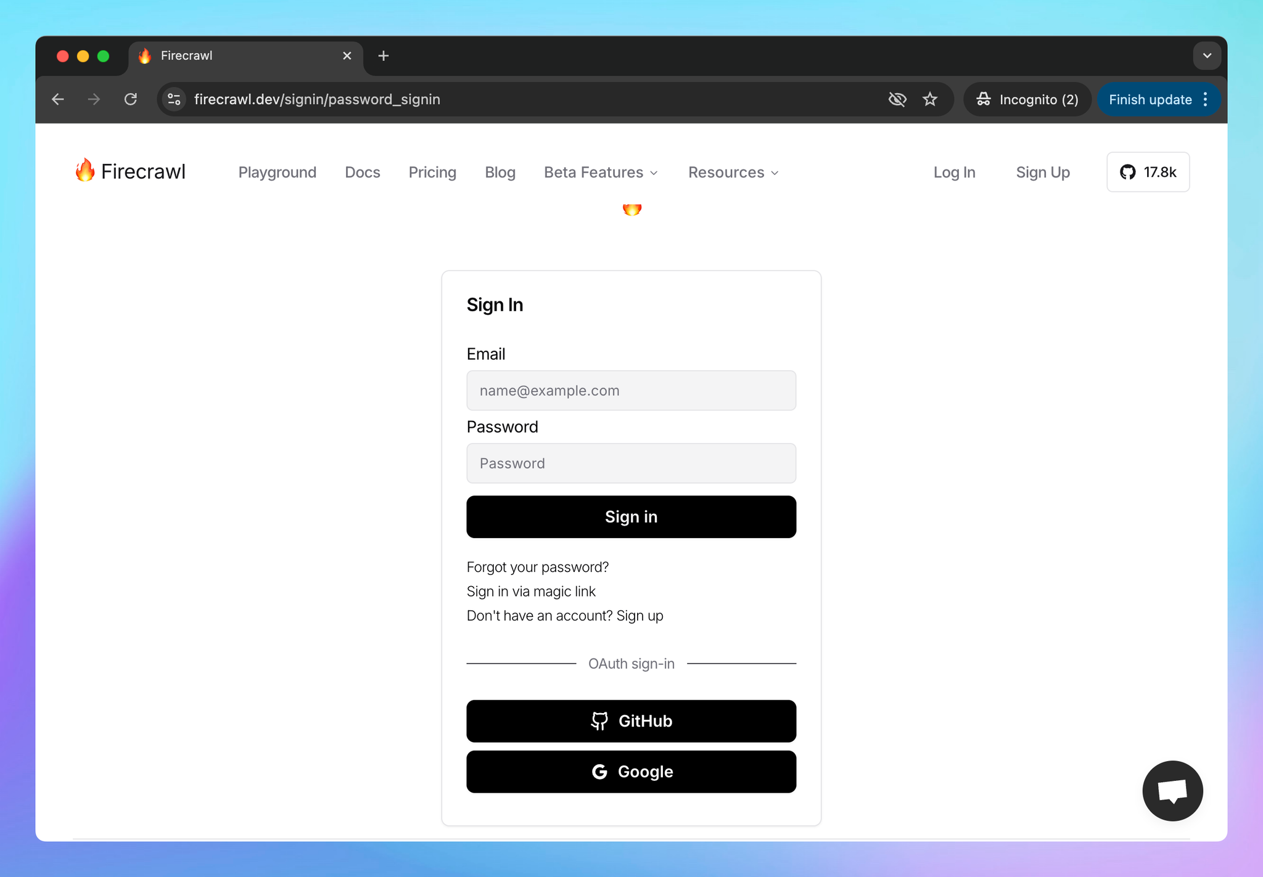Open the Docs nav link
Screen dimensions: 1263x877
363,172
